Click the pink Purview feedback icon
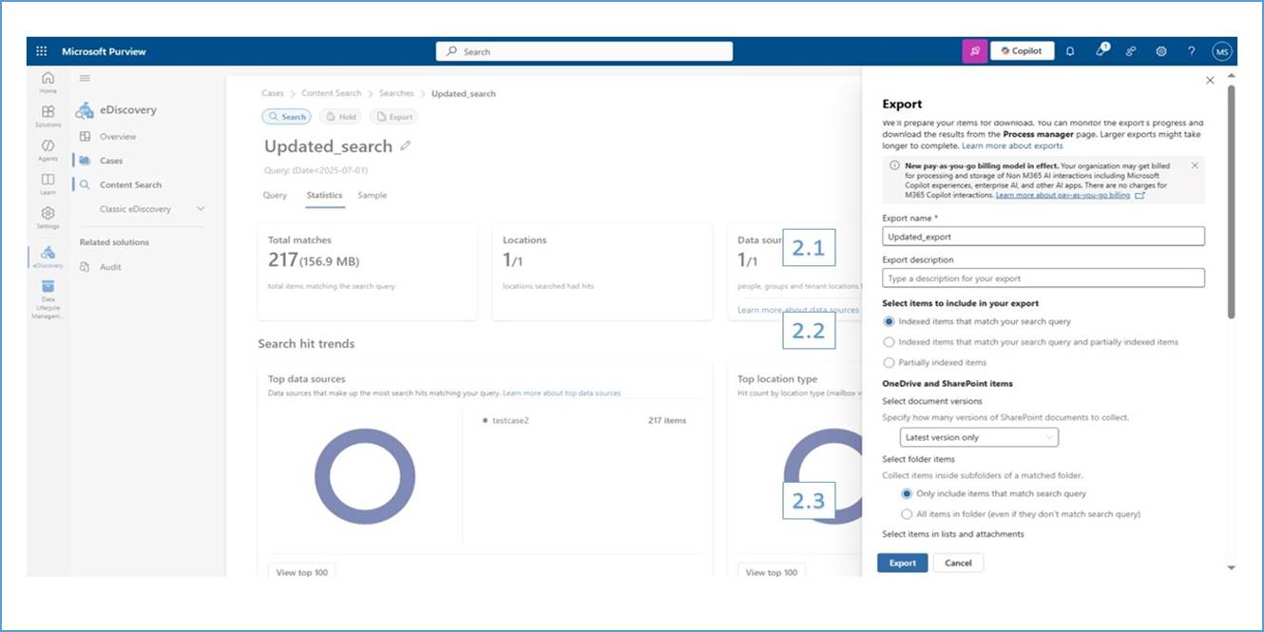Viewport: 1264px width, 632px height. [x=974, y=51]
